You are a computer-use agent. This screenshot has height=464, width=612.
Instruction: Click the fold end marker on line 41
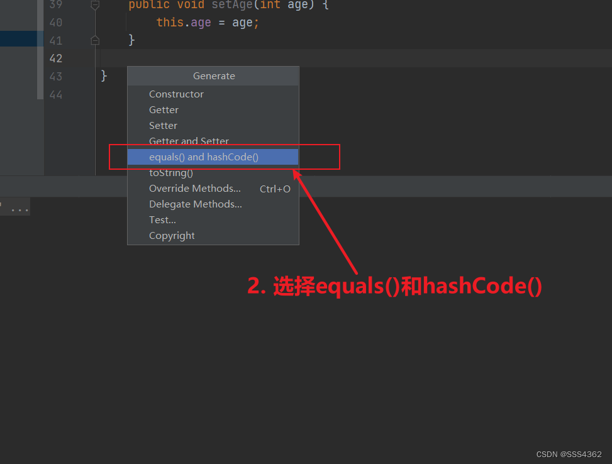click(95, 40)
